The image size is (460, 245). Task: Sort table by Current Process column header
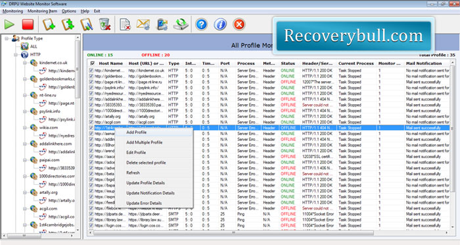click(x=356, y=63)
